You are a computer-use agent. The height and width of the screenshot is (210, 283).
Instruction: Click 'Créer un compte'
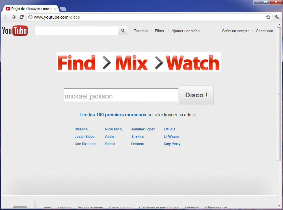click(236, 31)
